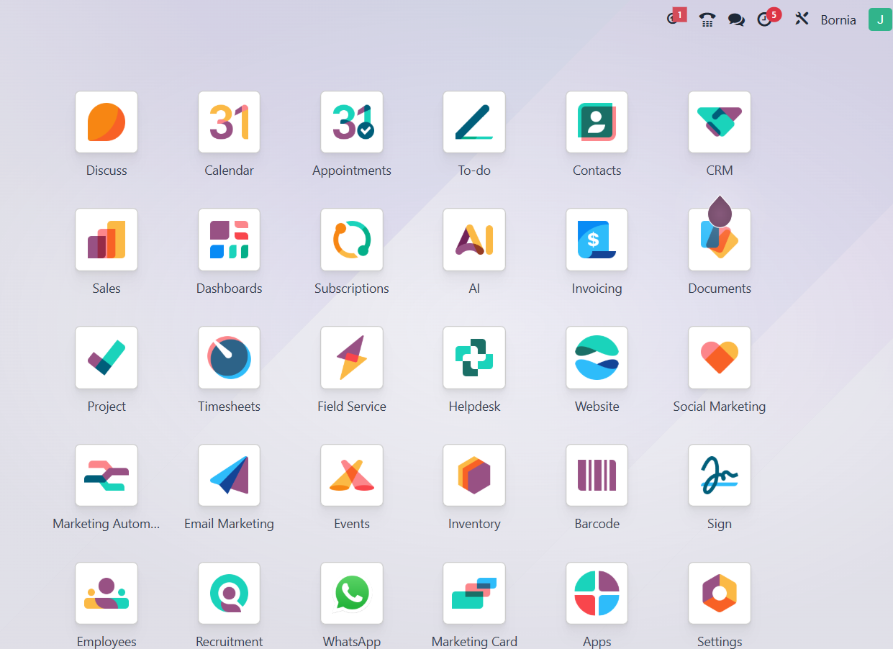Expand the activities clock menu with badge 5

click(x=766, y=19)
